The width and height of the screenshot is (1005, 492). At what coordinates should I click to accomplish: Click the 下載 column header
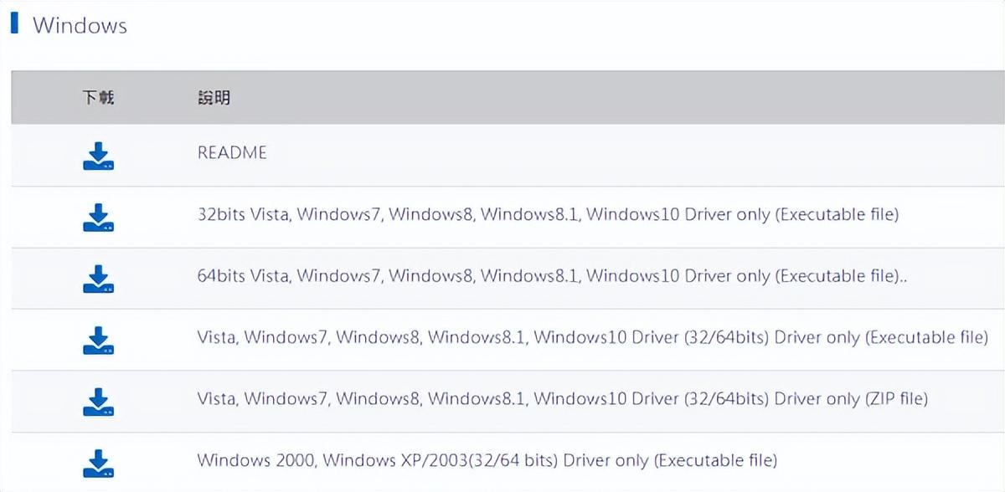(98, 98)
